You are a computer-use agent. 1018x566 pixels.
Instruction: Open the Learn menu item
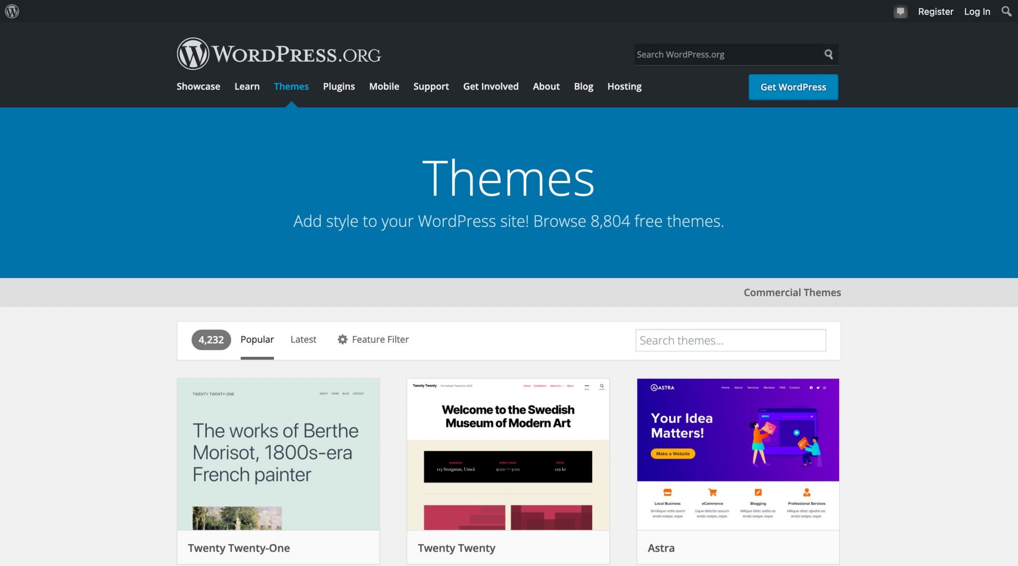coord(247,86)
